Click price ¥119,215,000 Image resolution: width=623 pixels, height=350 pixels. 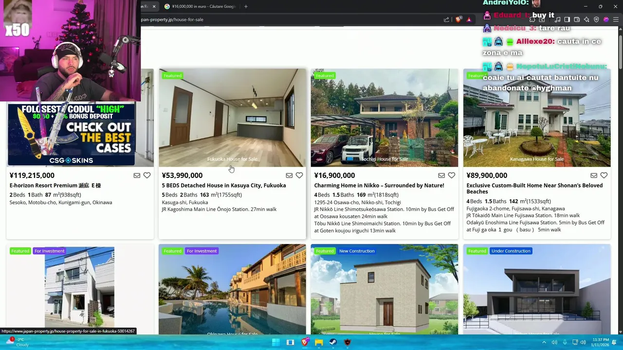[32, 175]
